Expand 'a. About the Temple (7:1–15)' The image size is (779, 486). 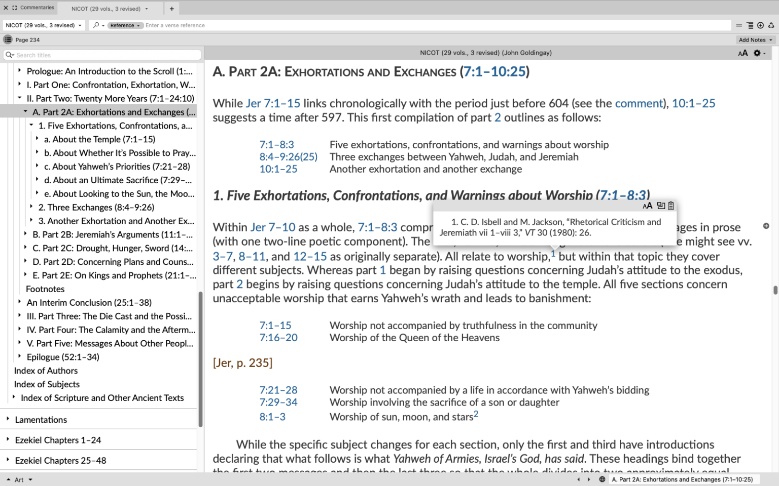click(37, 139)
